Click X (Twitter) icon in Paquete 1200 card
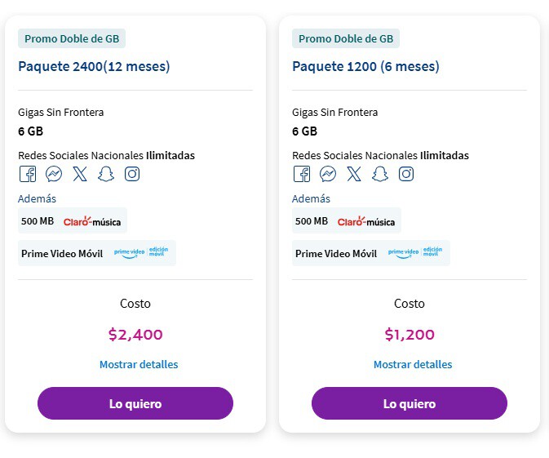The height and width of the screenshot is (458, 549). pos(353,174)
